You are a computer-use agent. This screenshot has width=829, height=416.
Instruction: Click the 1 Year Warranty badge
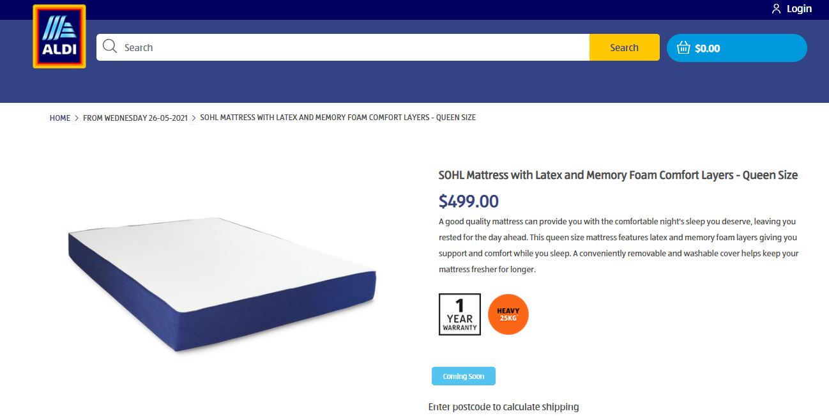click(x=459, y=313)
